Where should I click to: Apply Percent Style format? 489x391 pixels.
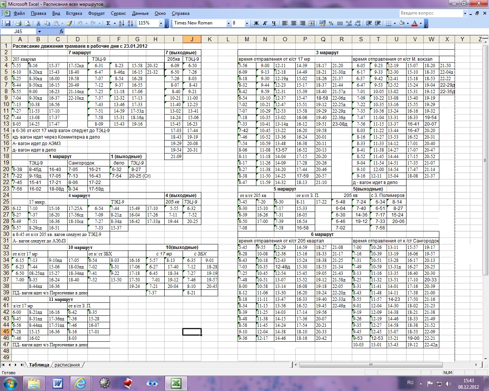[x=331, y=23]
